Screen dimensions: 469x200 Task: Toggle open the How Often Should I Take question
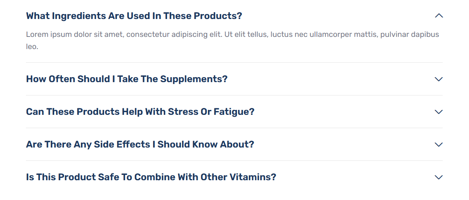(x=234, y=79)
